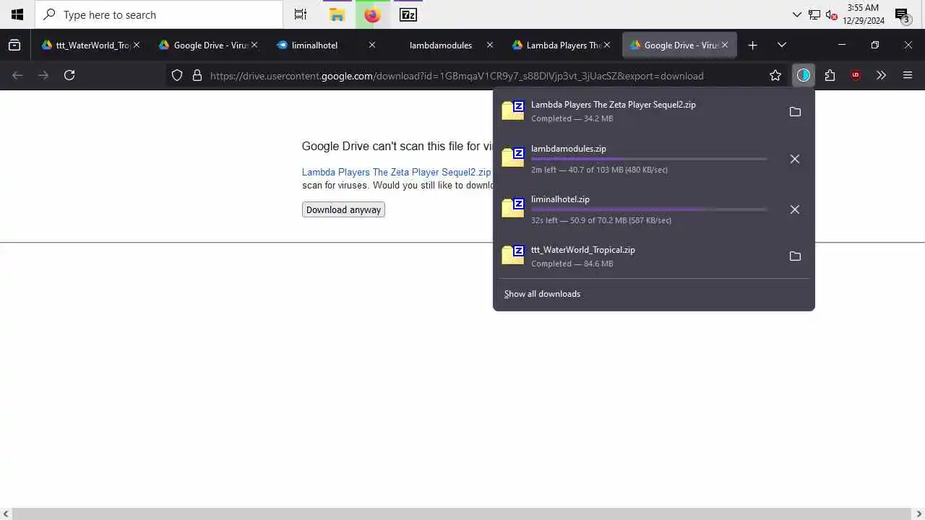
Task: Close the ttt_WaterWorld_Tropical tab
Action: pyautogui.click(x=137, y=45)
